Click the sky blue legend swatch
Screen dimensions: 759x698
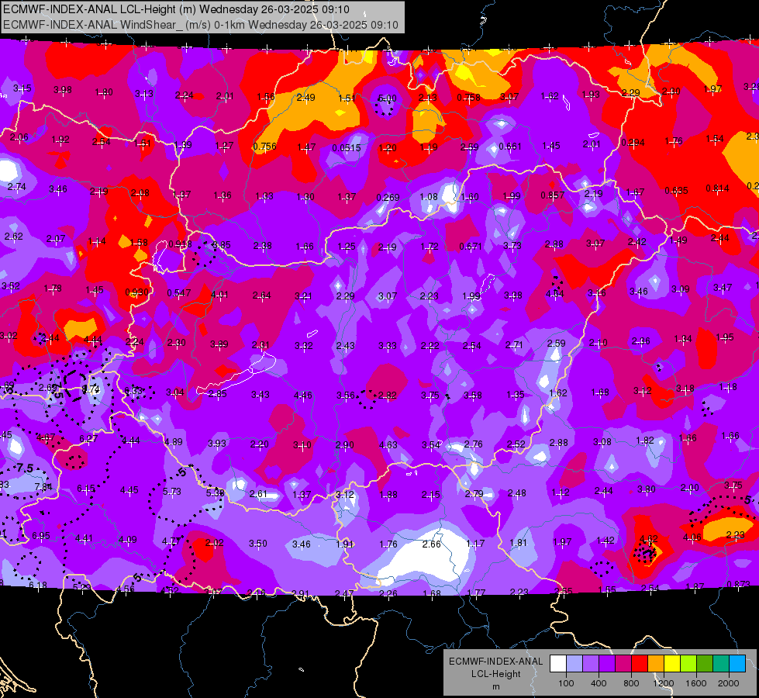coord(738,663)
